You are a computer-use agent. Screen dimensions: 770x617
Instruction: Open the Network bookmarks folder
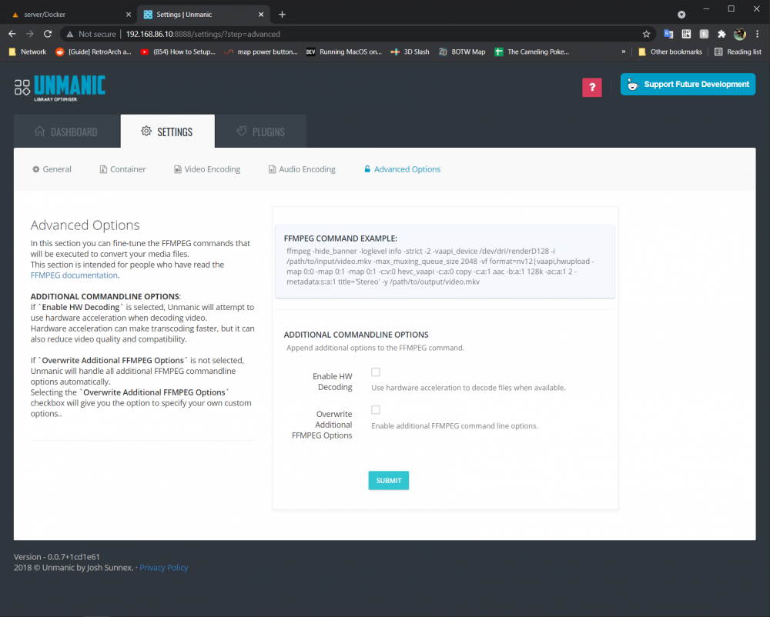(x=28, y=52)
